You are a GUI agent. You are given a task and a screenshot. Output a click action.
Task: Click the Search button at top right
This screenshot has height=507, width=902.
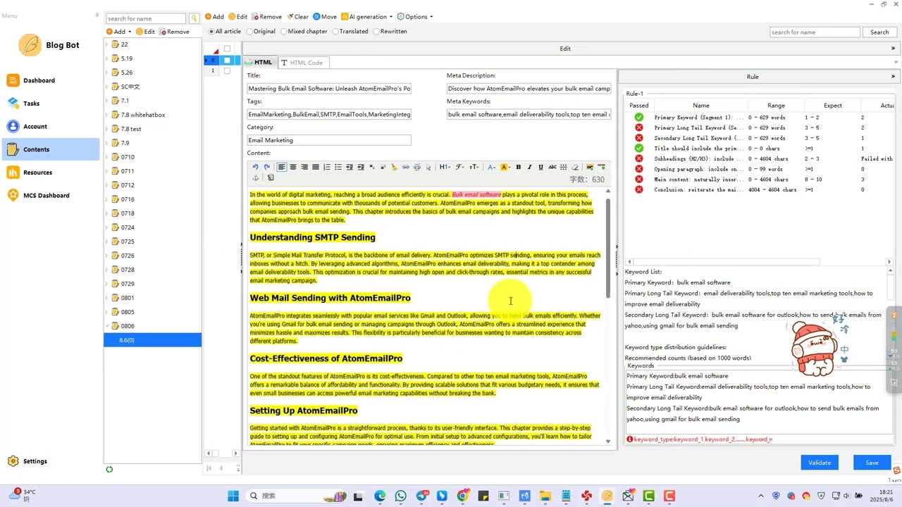coord(879,32)
